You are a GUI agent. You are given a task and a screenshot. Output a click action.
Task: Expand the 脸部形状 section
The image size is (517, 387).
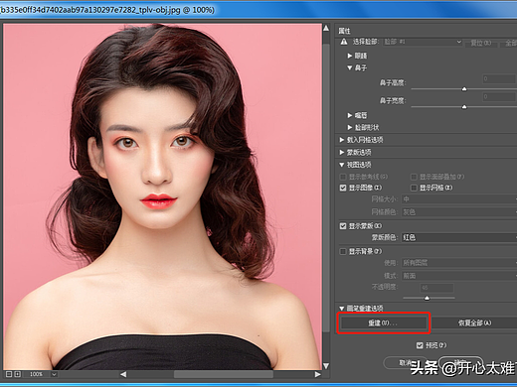(x=349, y=127)
